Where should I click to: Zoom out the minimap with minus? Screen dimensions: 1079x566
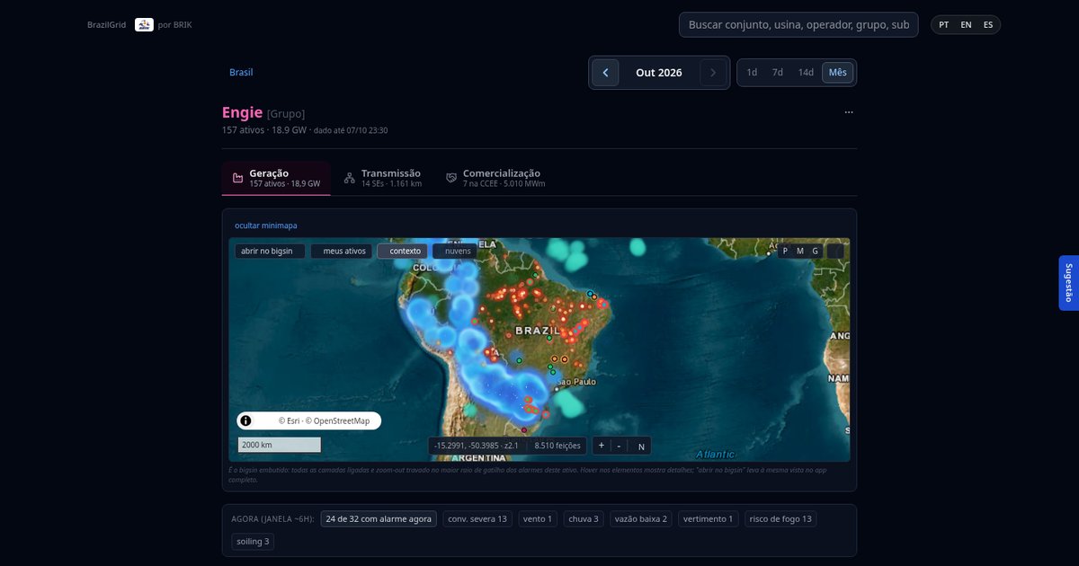(619, 446)
